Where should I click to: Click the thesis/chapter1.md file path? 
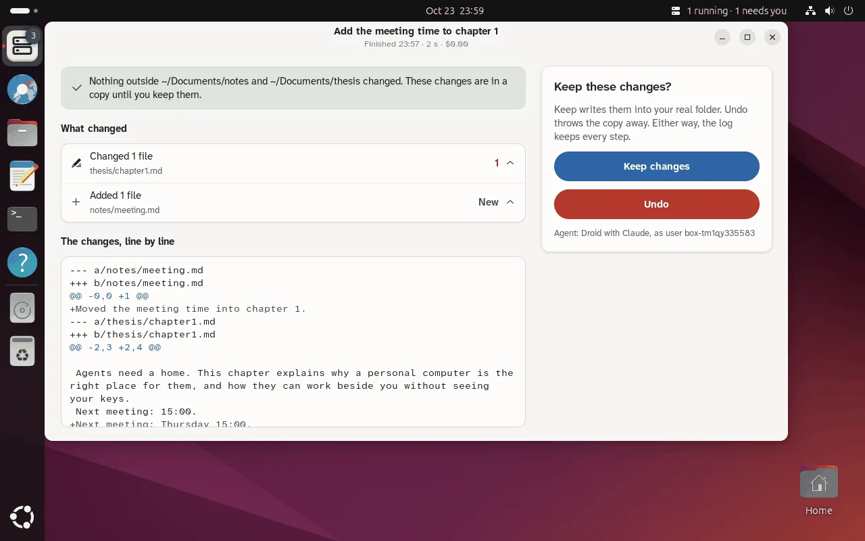click(126, 171)
